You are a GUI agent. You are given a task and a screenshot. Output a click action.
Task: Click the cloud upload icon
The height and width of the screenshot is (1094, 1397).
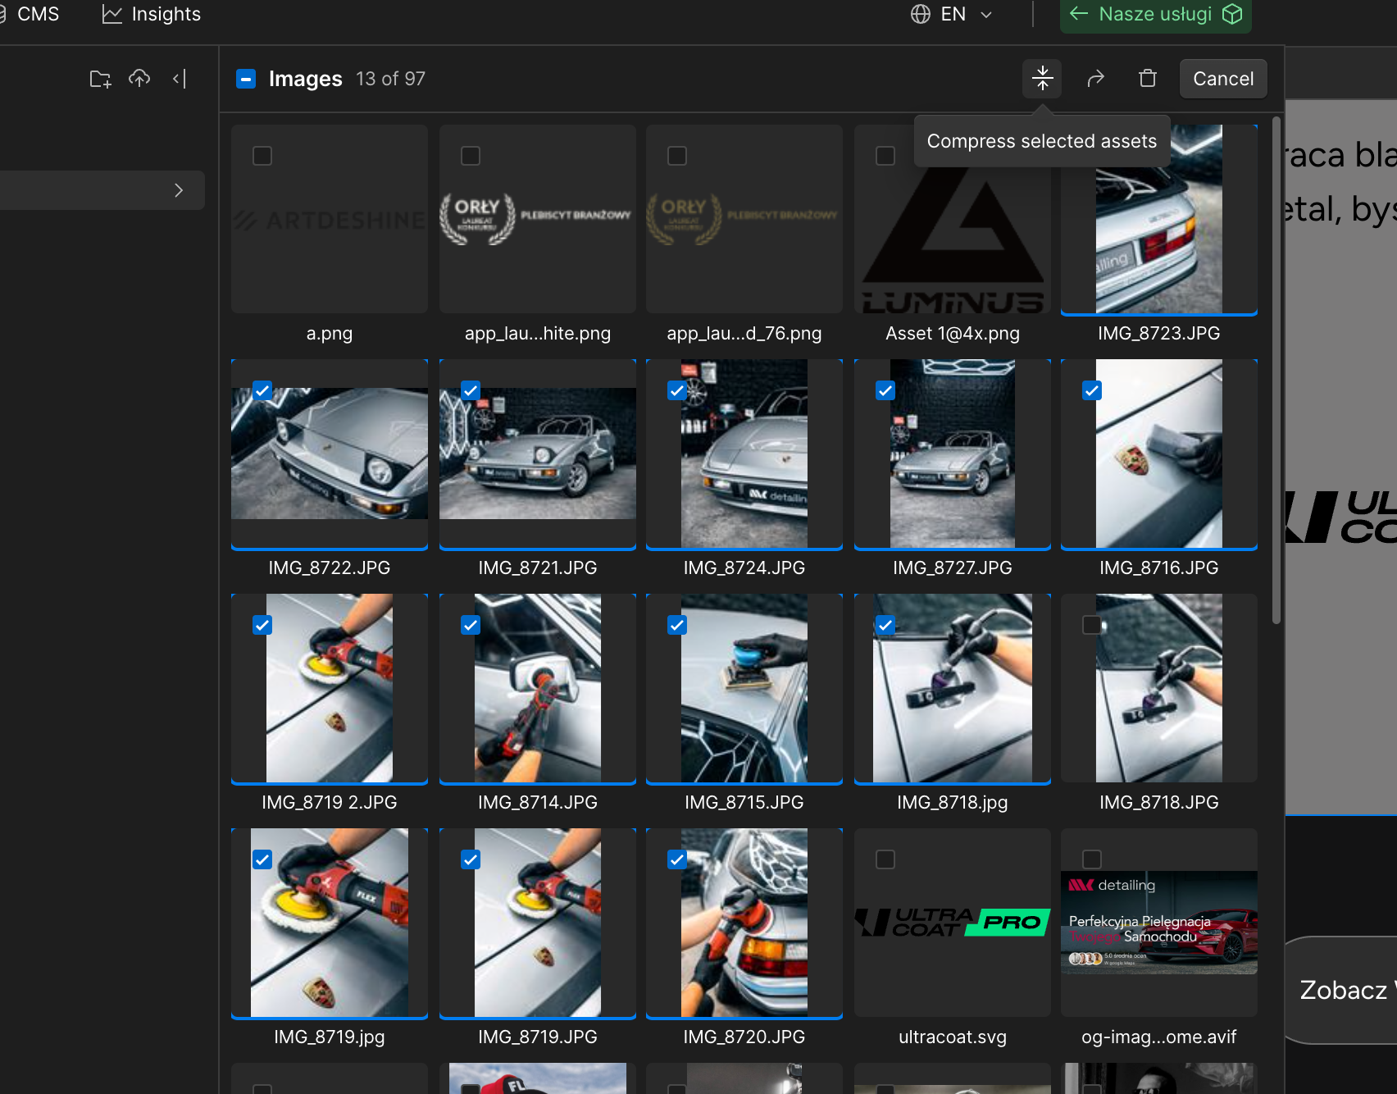139,79
